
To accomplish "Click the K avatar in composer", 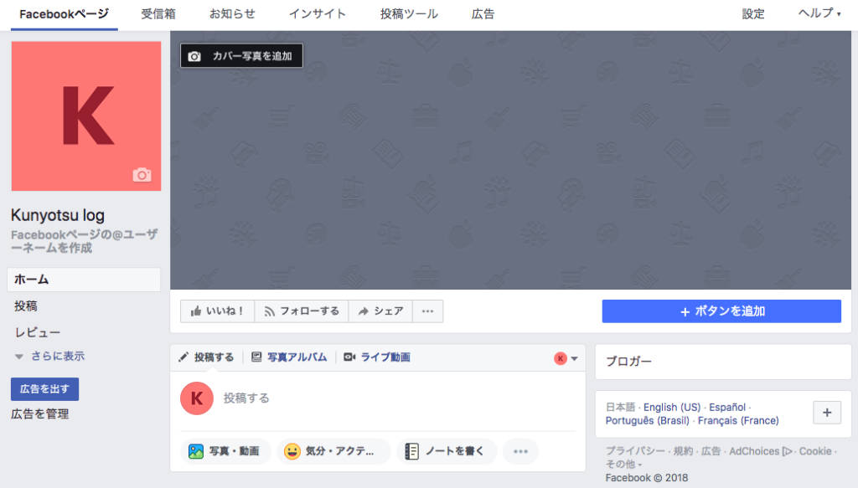I will pyautogui.click(x=196, y=398).
